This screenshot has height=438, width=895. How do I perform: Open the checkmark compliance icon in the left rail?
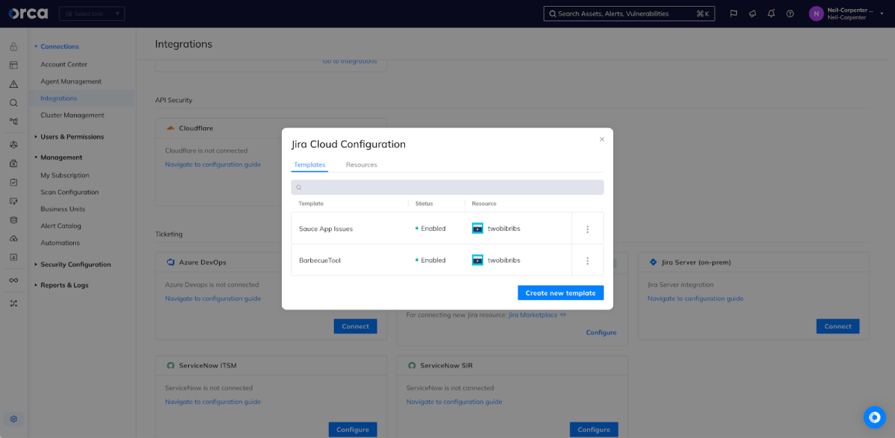coord(13,182)
